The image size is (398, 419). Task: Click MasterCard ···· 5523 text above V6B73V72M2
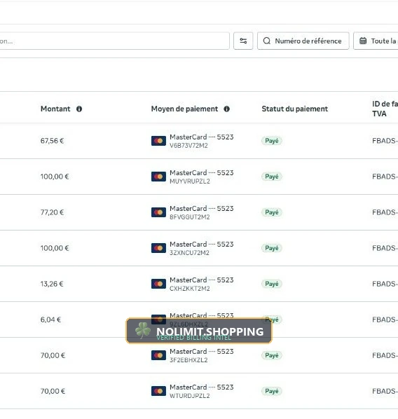click(x=202, y=137)
